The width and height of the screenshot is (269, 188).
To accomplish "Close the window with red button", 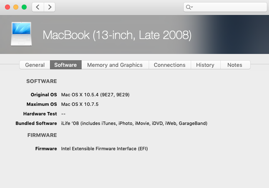I will click(8, 7).
